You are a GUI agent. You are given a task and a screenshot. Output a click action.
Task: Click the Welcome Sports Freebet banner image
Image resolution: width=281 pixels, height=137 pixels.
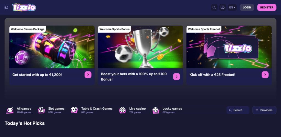[229, 47]
